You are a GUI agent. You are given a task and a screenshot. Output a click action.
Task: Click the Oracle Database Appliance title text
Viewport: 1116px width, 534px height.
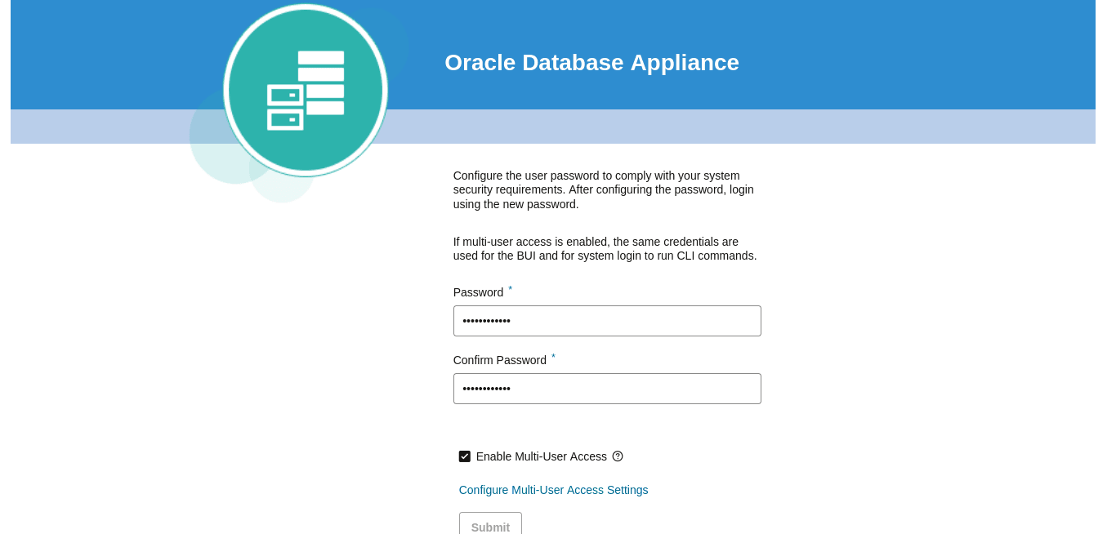tap(591, 62)
